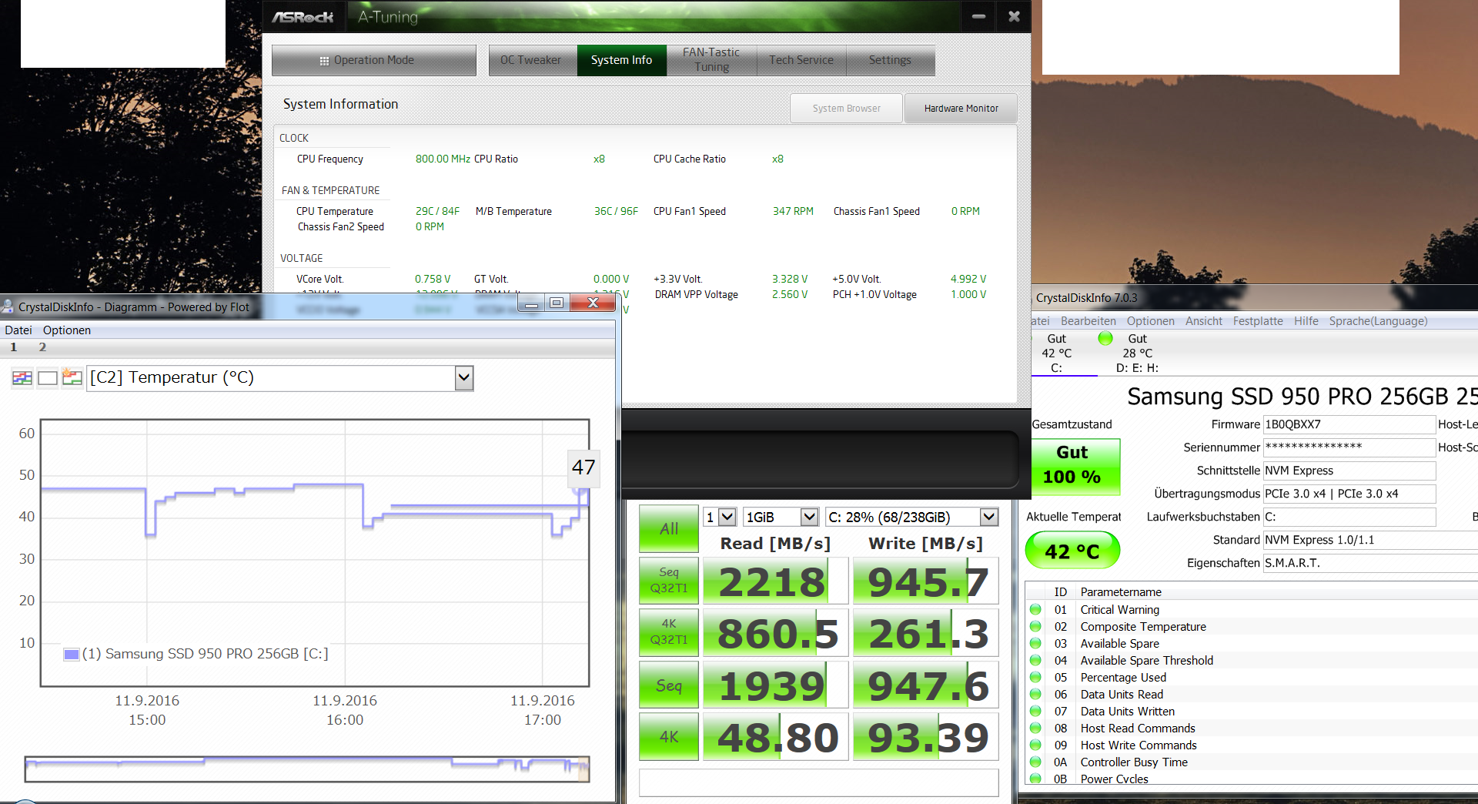Open the FAN-Tastic Tuning tab

pyautogui.click(x=711, y=60)
